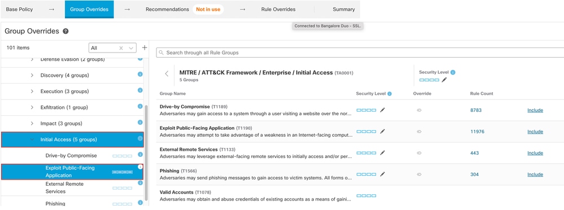Click the Not in use badge
This screenshot has width=564, height=210.
[208, 10]
